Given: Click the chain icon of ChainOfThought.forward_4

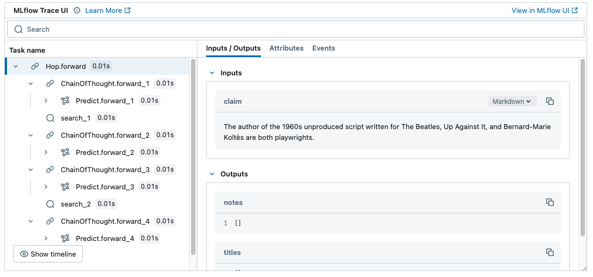Looking at the screenshot, I should pyautogui.click(x=50, y=221).
